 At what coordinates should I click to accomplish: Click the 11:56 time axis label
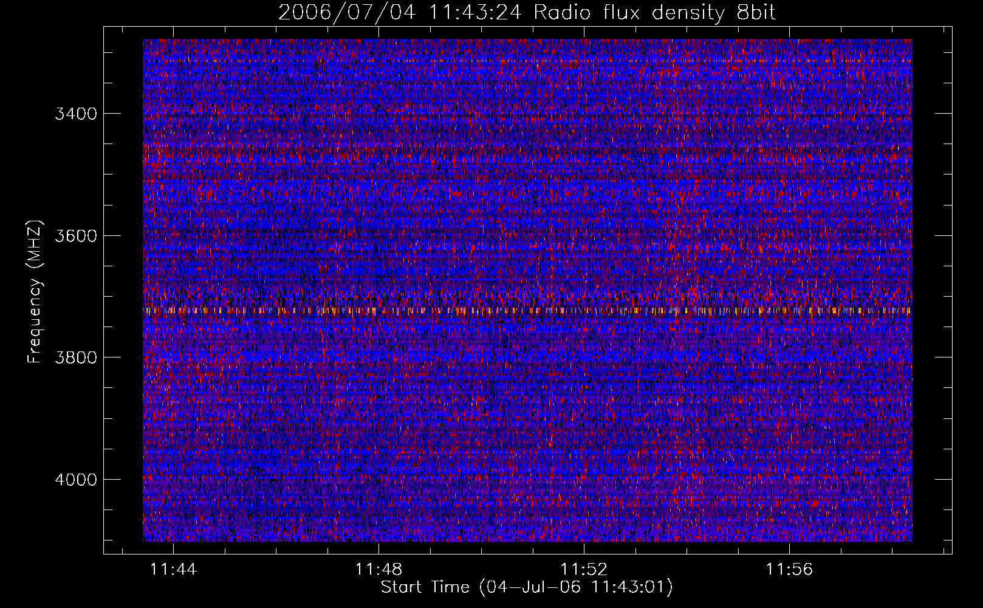pos(789,569)
